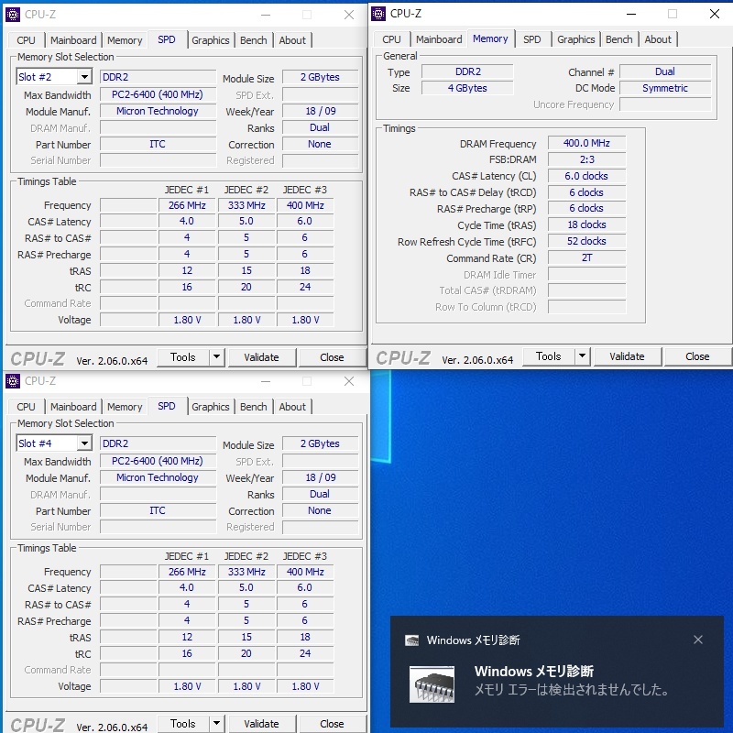The image size is (733, 733).
Task: Click the CPU-Z app icon in the Slot #4 window title bar
Action: coord(13,381)
